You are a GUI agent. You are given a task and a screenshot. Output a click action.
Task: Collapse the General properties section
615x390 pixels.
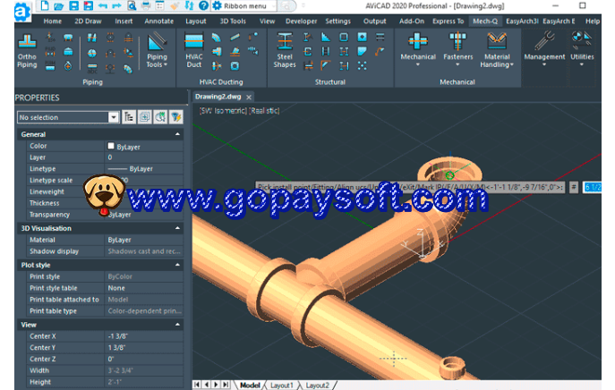tap(177, 134)
